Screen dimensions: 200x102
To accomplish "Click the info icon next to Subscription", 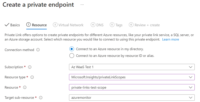I will tap(30, 67).
